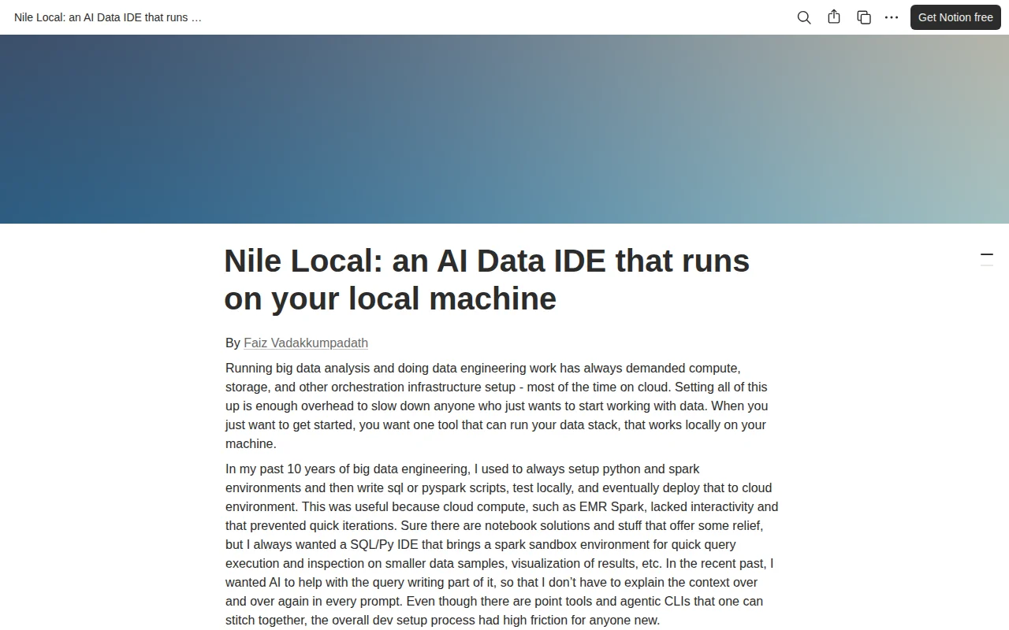
Task: Open the search icon in top bar
Action: (x=804, y=17)
